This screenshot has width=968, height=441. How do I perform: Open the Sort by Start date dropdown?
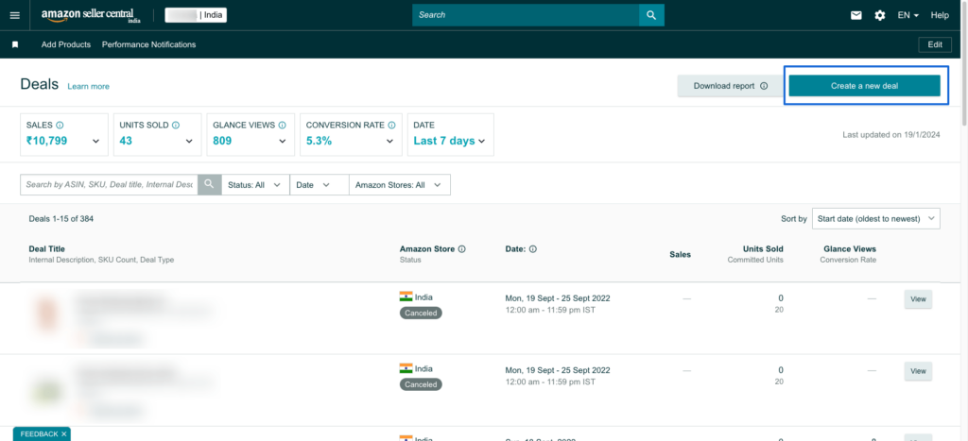[876, 218]
